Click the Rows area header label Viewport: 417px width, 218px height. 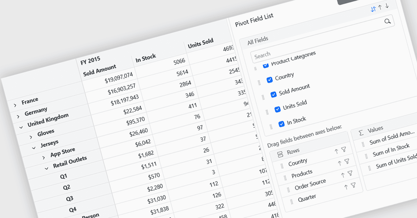click(x=293, y=151)
